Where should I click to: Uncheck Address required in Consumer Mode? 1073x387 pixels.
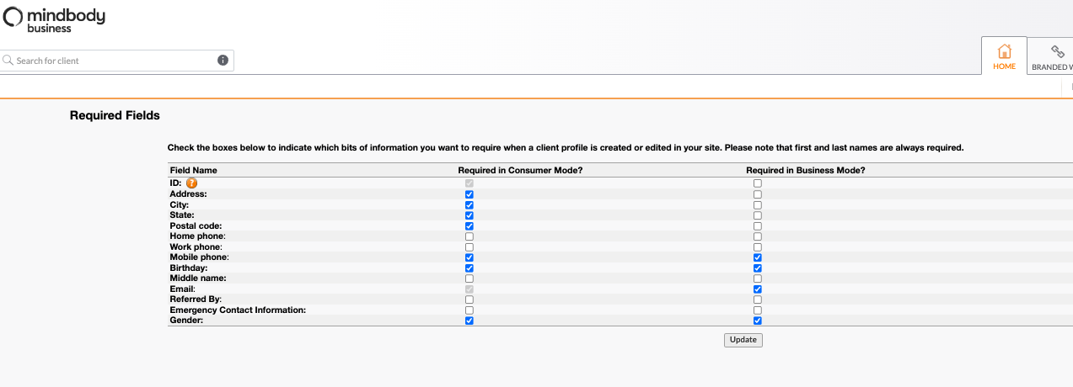click(x=469, y=194)
